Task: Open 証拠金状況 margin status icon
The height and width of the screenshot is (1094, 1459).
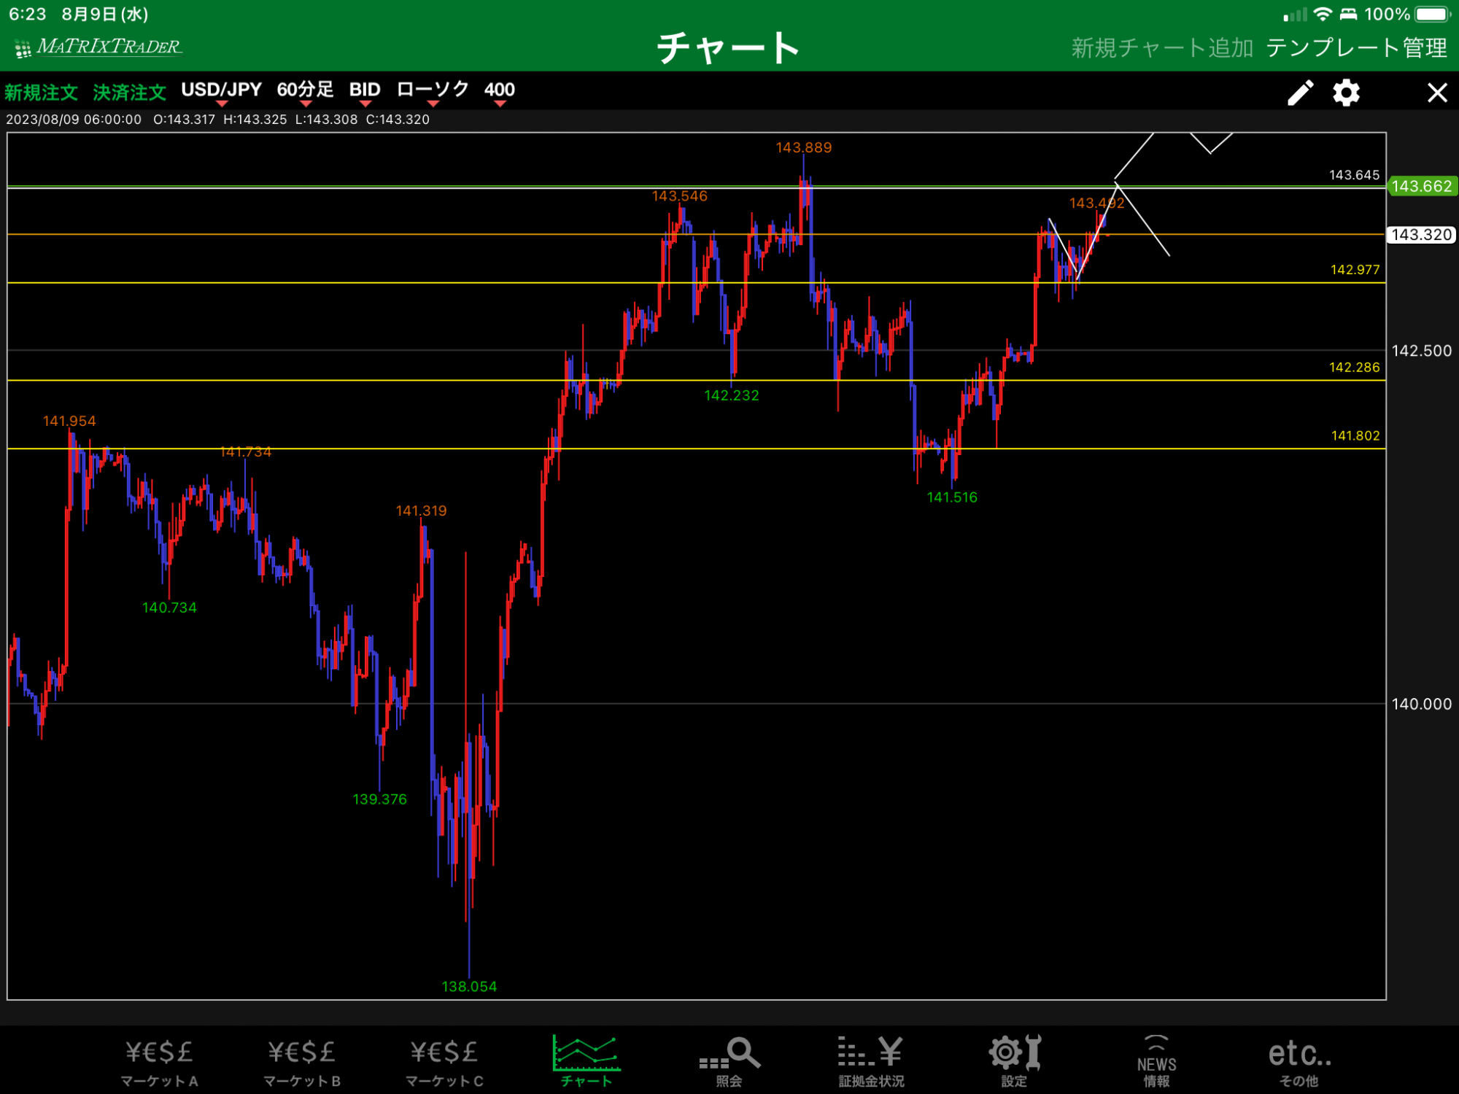Action: 871,1062
